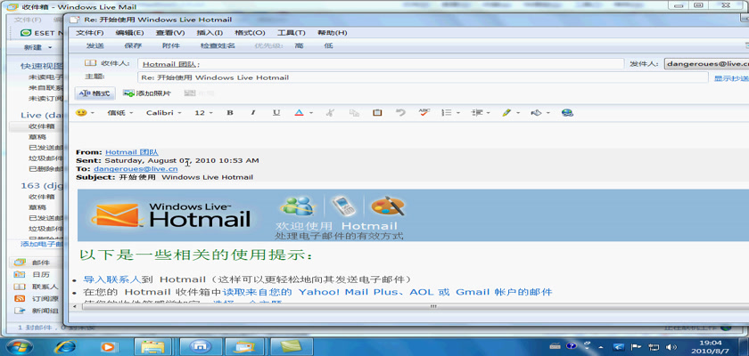Screen dimensions: 749x356
Task: Open Internet Explorer from taskbar
Action: [x=65, y=345]
